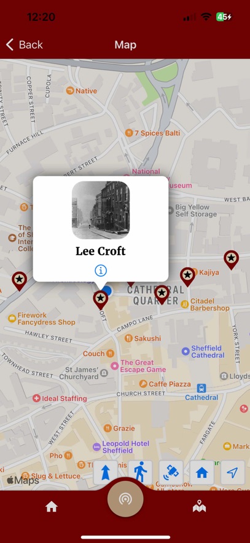
Task: Select the walking person map button
Action: click(x=140, y=472)
